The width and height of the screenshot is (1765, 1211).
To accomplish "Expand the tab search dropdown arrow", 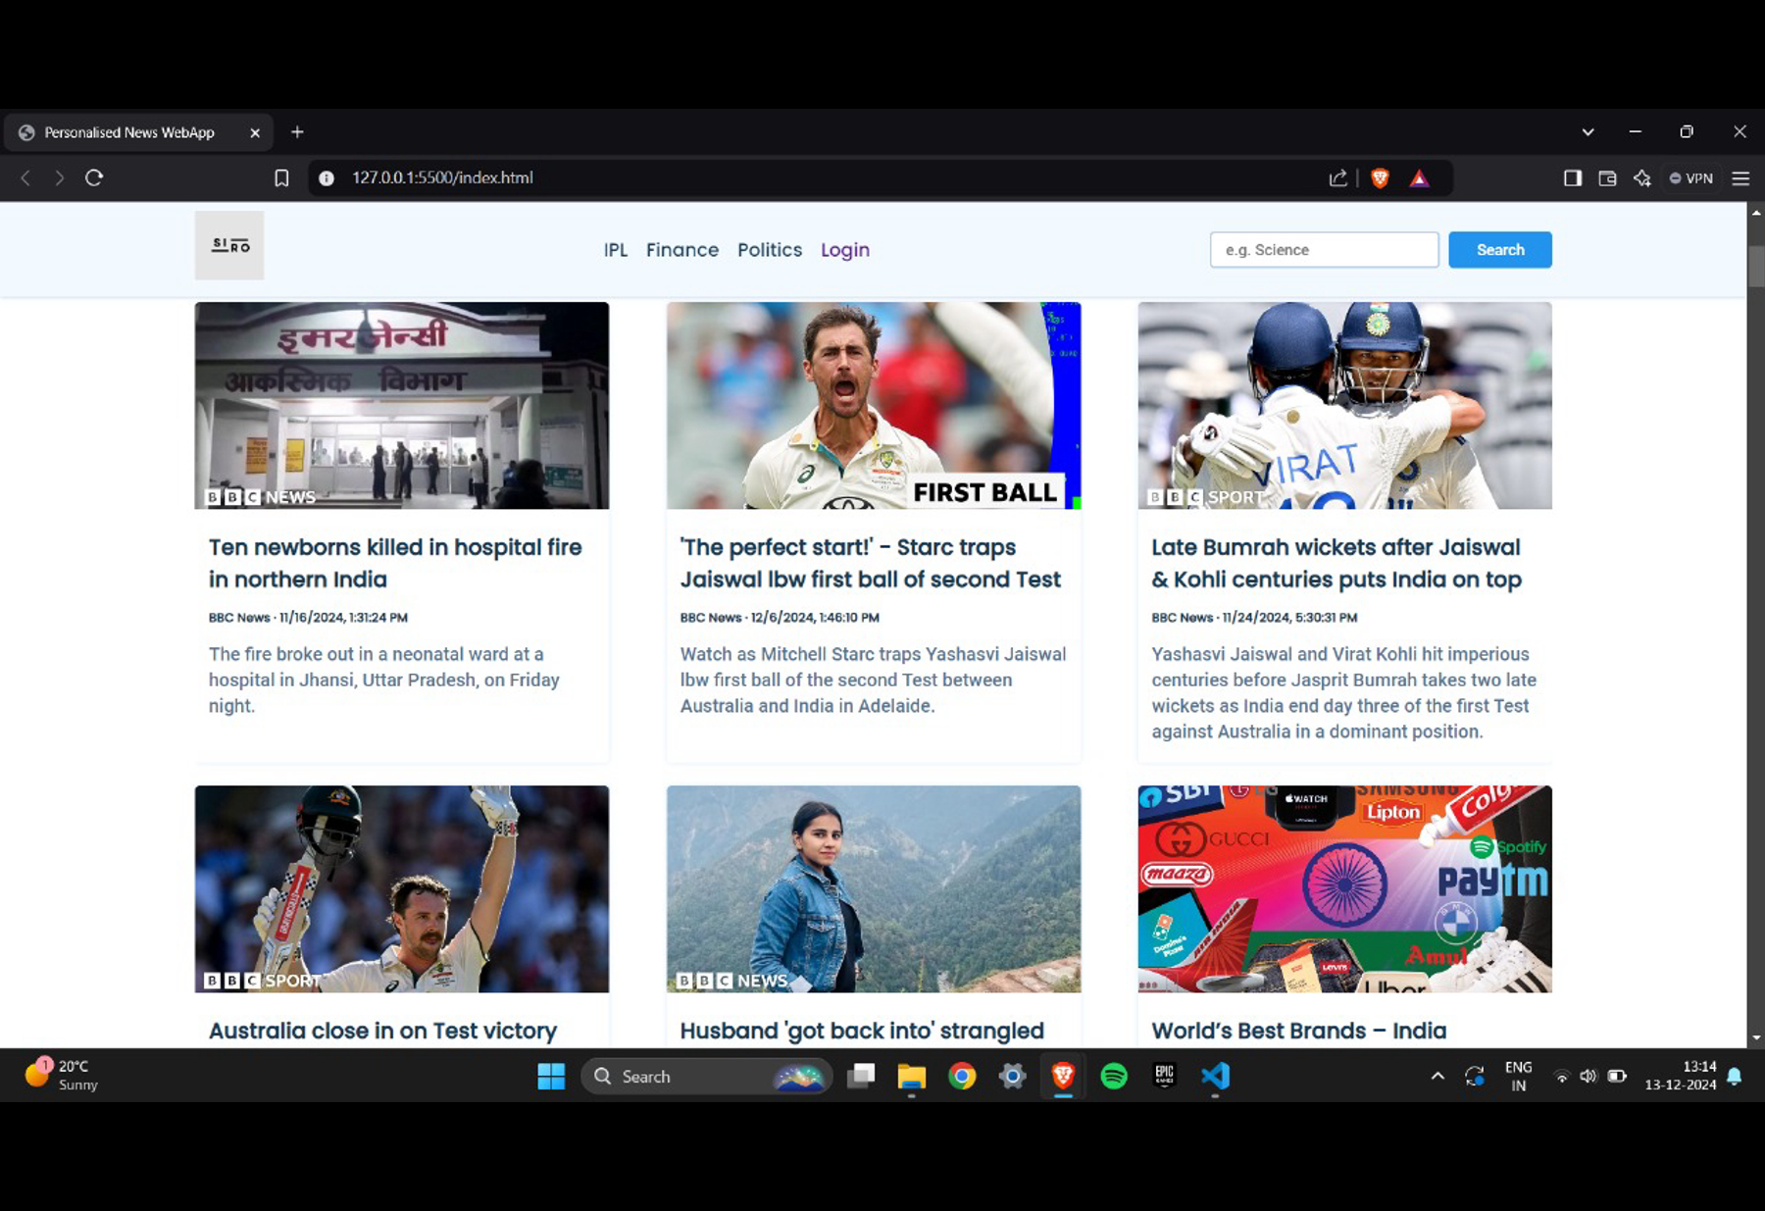I will click(1588, 132).
